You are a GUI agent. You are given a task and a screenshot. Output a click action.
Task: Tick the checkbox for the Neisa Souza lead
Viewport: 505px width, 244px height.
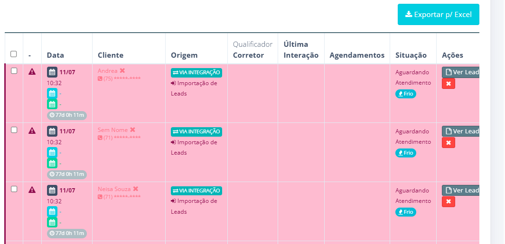(14, 189)
